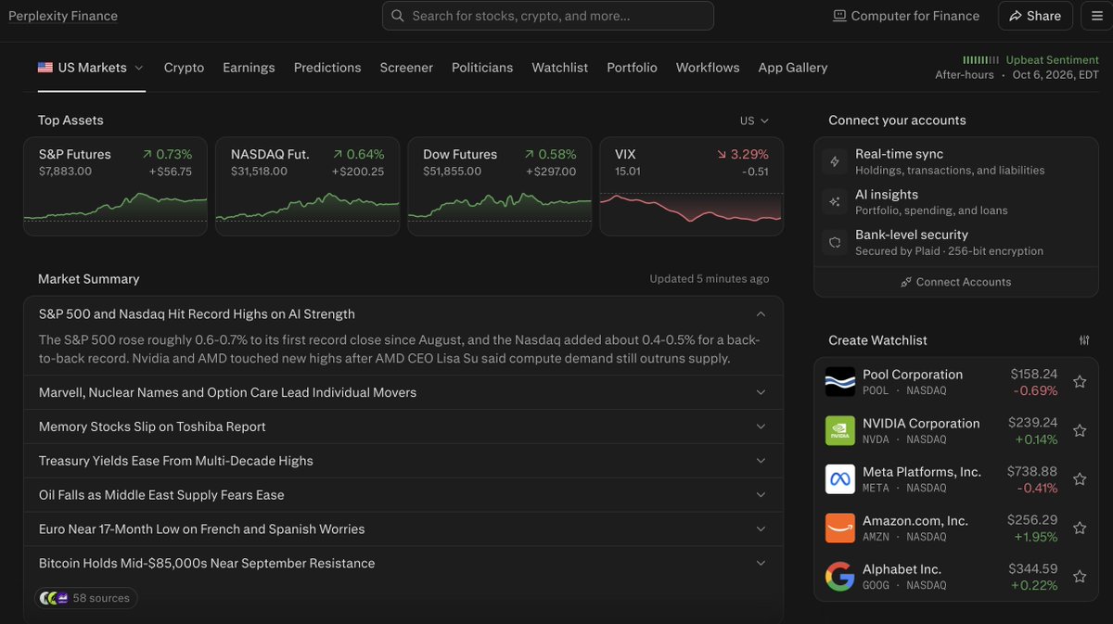The height and width of the screenshot is (624, 1113).
Task: Click the AI insights sparkle icon
Action: click(835, 202)
